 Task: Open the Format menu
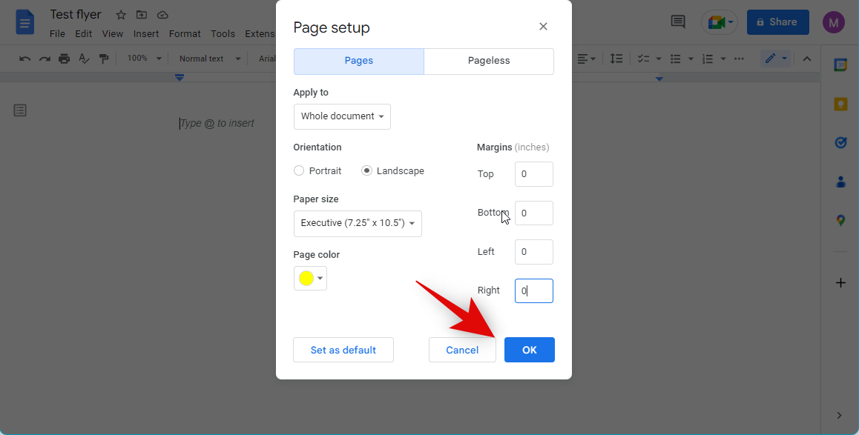pyautogui.click(x=185, y=33)
